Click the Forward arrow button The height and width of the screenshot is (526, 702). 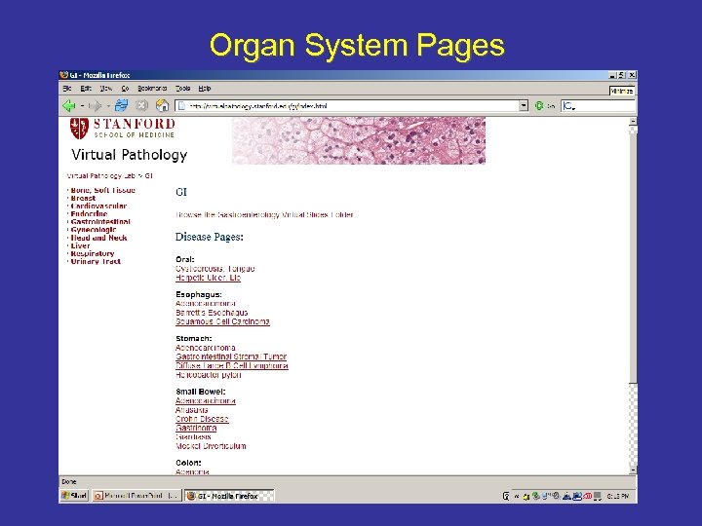point(95,106)
